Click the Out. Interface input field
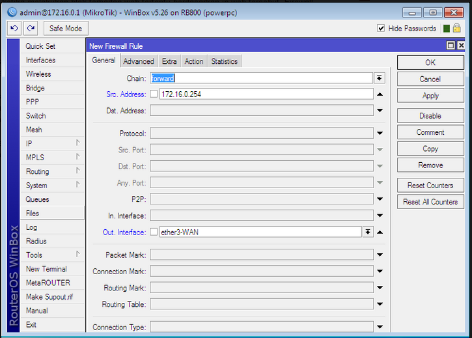The width and height of the screenshot is (472, 338). tap(260, 232)
